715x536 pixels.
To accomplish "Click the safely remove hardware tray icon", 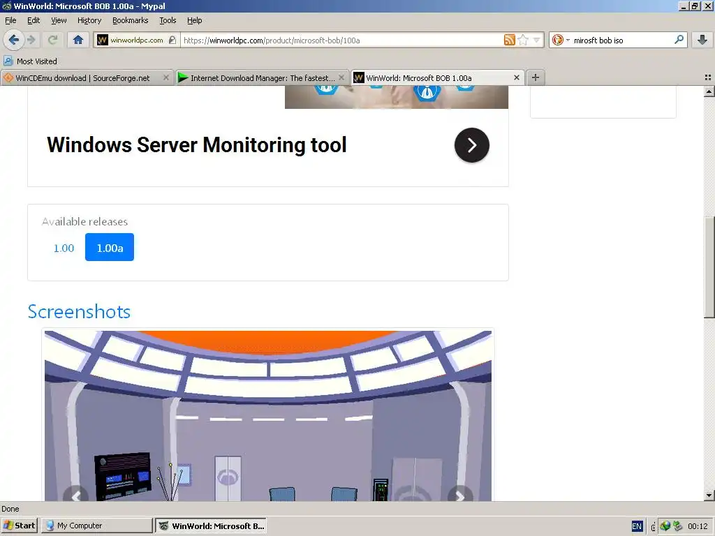I will [677, 526].
